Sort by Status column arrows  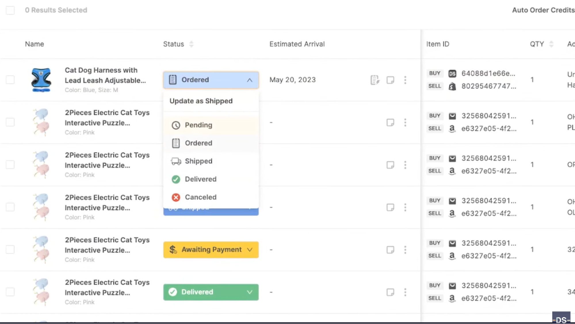191,44
